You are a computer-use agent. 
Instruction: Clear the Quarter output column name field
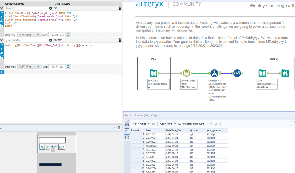tap(51, 8)
